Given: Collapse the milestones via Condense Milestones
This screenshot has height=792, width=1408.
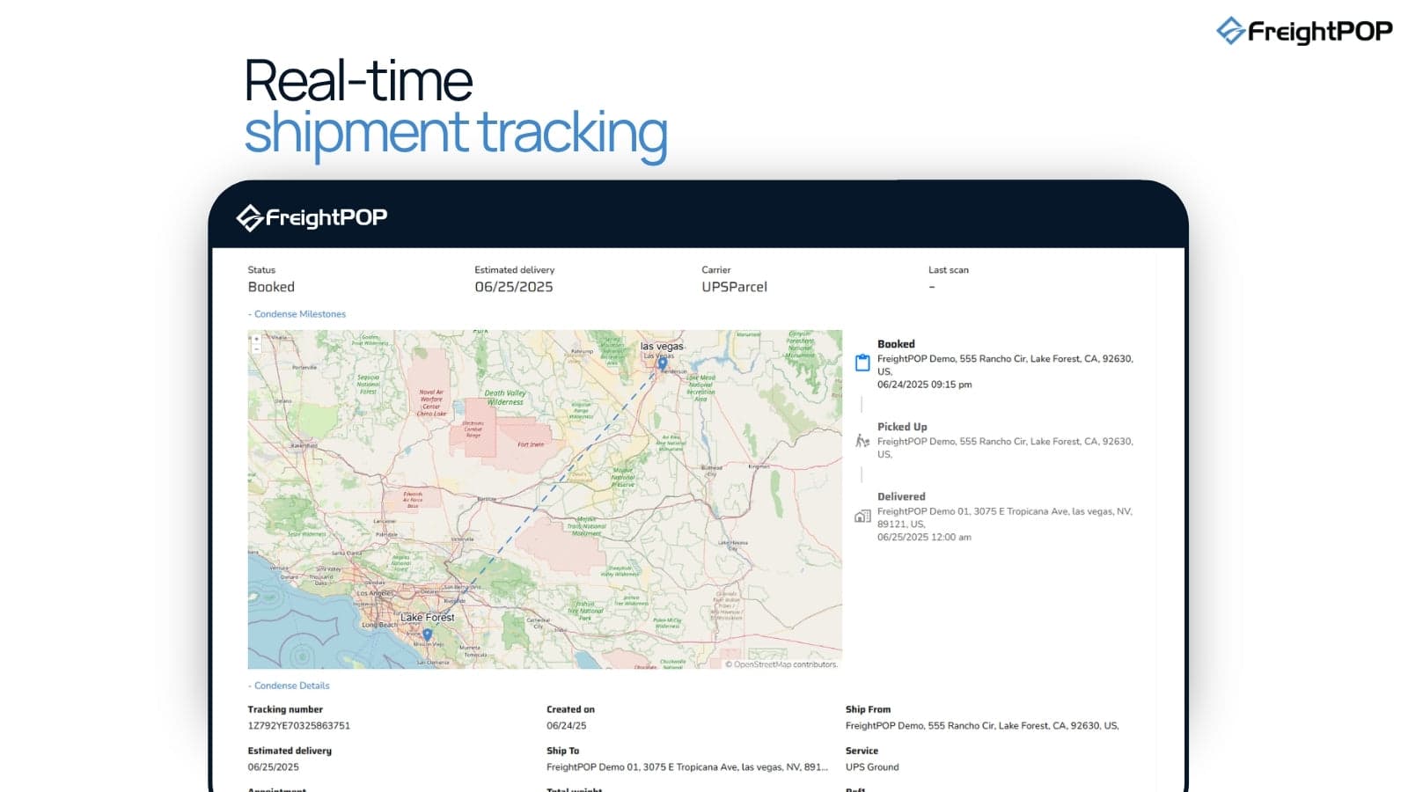Looking at the screenshot, I should (x=297, y=314).
